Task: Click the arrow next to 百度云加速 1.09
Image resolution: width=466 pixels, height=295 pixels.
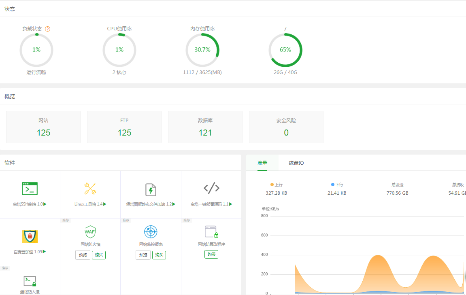Action: [44, 252]
